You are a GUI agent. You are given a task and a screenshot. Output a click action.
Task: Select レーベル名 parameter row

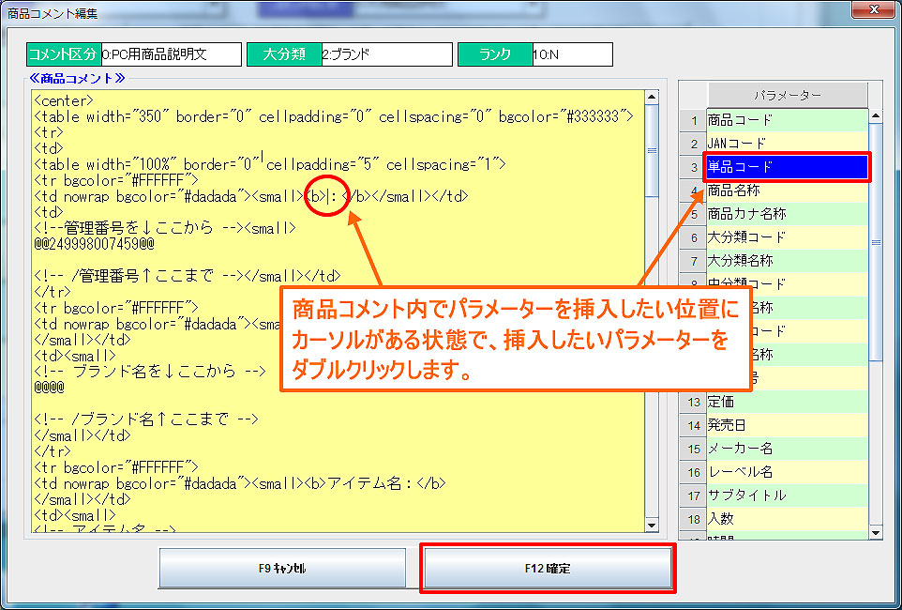pyautogui.click(x=787, y=472)
